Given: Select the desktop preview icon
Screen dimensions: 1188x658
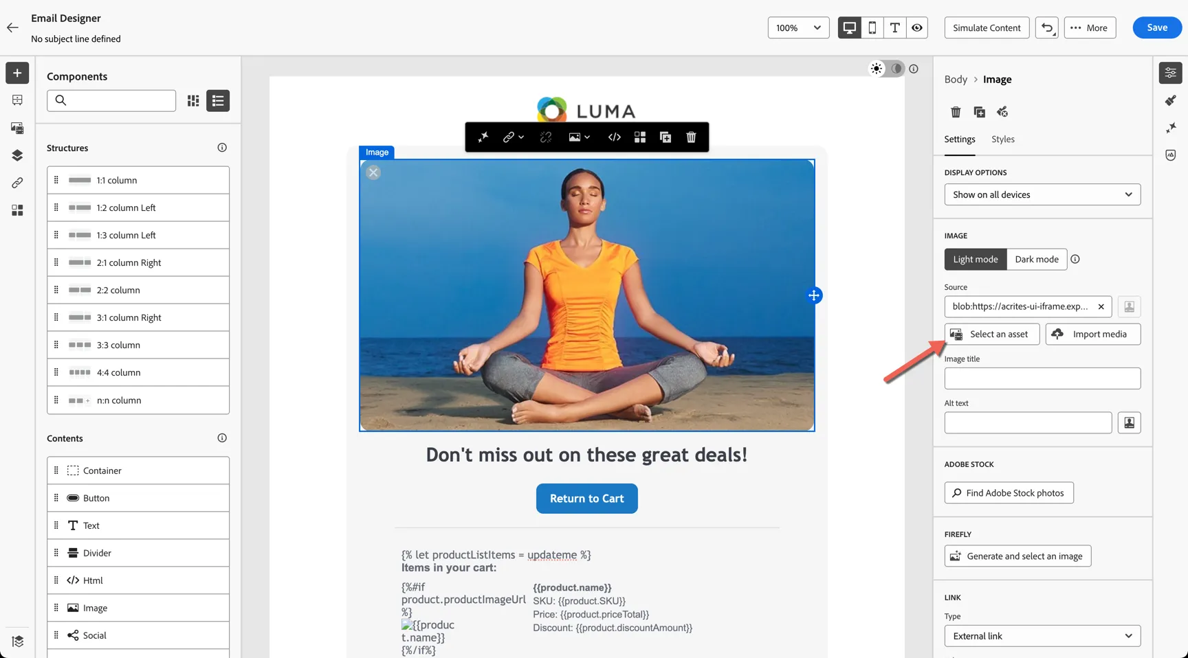Looking at the screenshot, I should pos(850,27).
